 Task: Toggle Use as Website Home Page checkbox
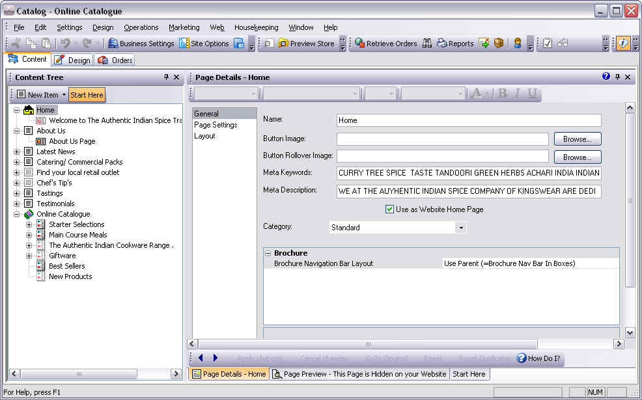[x=389, y=209]
